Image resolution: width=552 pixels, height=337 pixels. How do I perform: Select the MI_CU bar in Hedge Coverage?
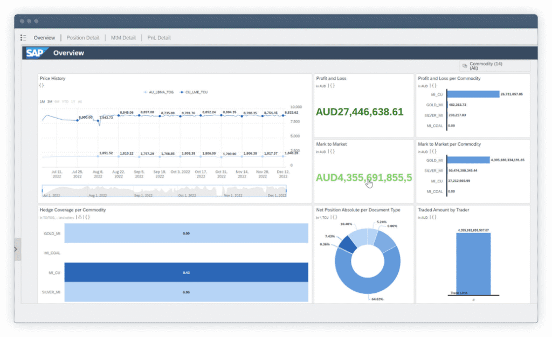click(186, 272)
